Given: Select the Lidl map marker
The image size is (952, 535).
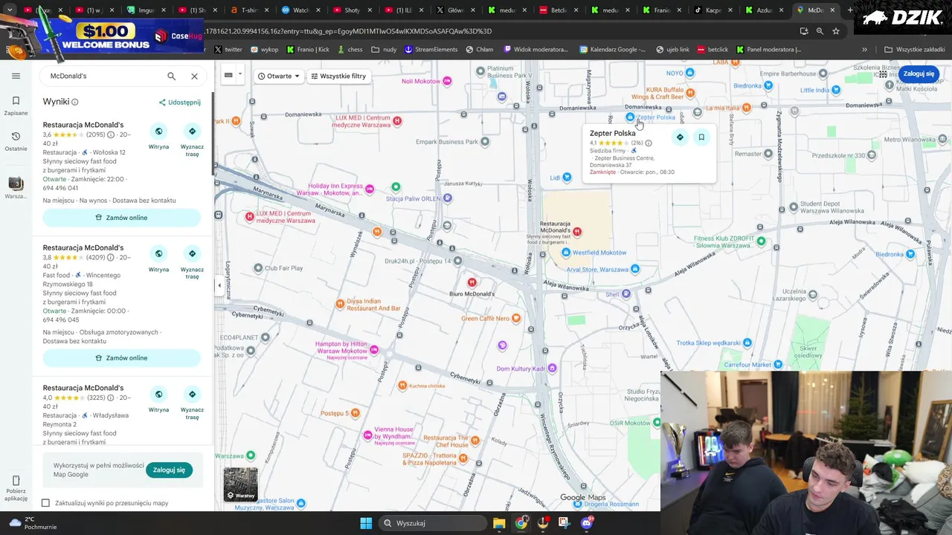Looking at the screenshot, I should point(567,177).
